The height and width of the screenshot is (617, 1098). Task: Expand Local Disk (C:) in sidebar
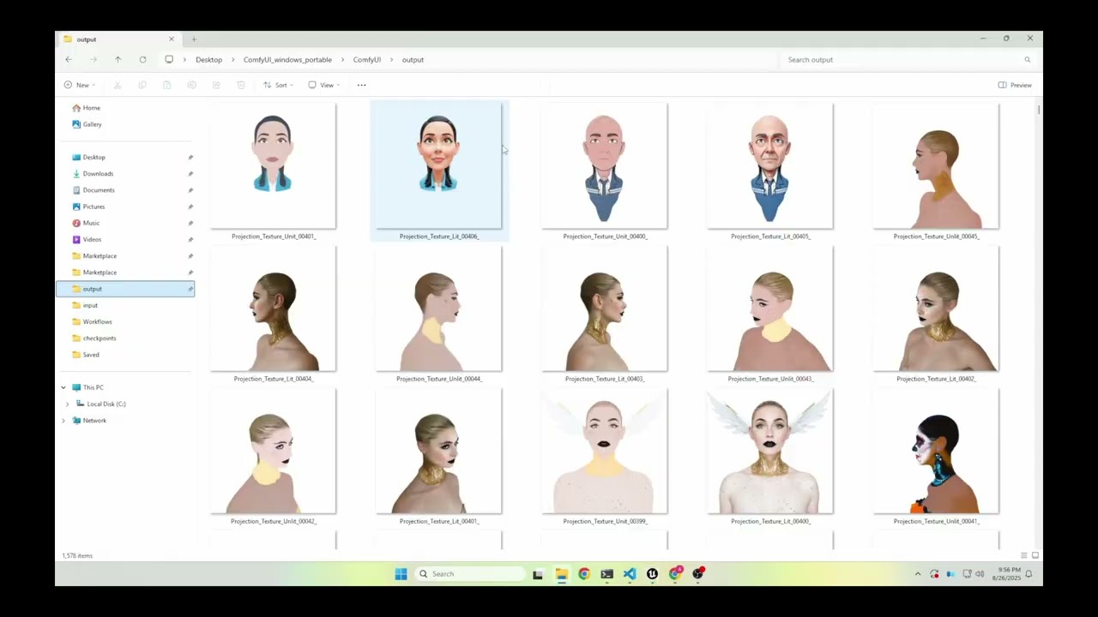(x=67, y=404)
